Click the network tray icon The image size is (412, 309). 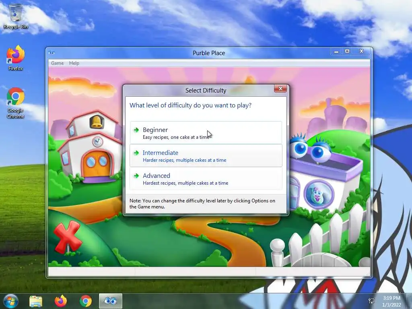pos(371,301)
